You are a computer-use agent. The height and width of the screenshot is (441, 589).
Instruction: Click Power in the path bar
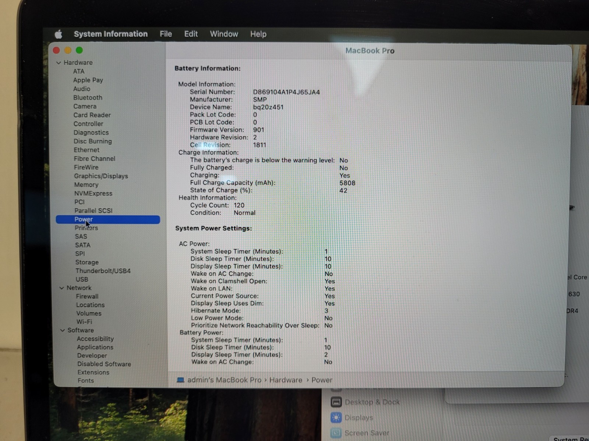coord(322,380)
